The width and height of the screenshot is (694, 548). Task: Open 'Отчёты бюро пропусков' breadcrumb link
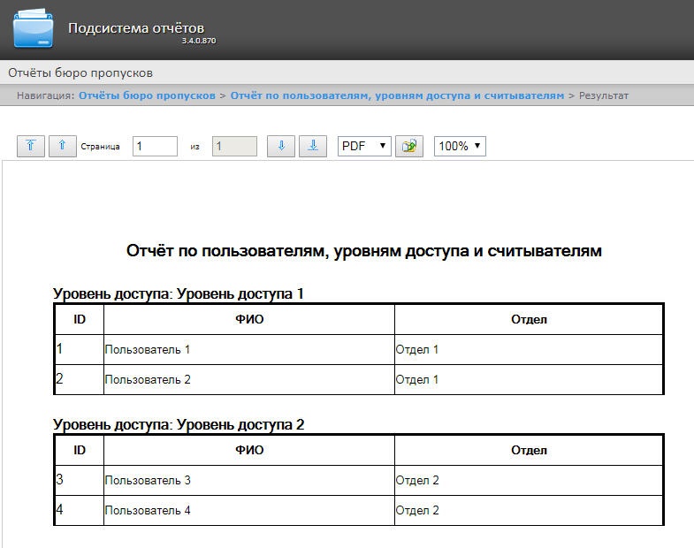pyautogui.click(x=147, y=95)
